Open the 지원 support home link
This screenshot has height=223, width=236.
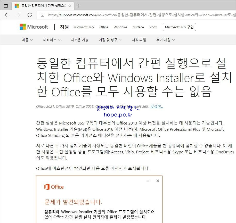coord(64,27)
